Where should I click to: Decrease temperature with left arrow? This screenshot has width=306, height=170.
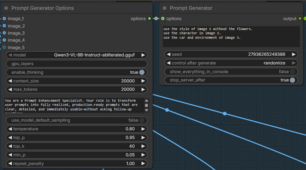(x=10, y=129)
